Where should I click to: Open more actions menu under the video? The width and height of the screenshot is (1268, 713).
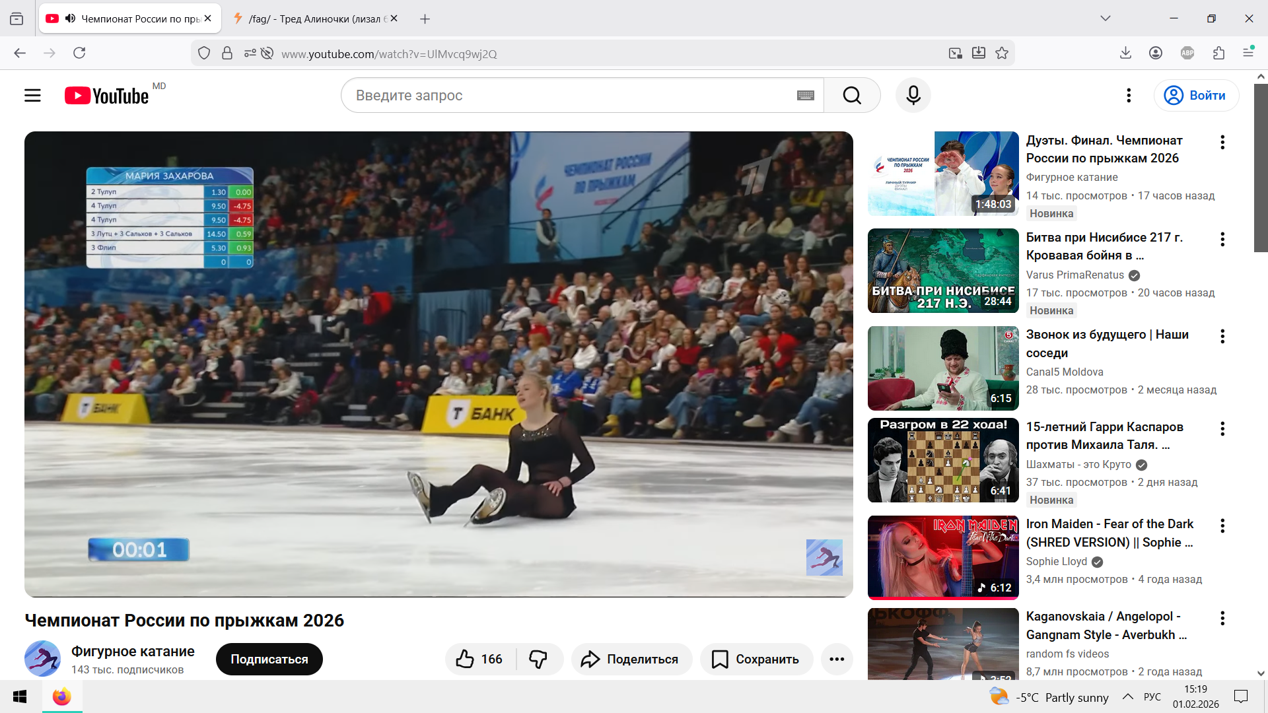[x=837, y=659]
